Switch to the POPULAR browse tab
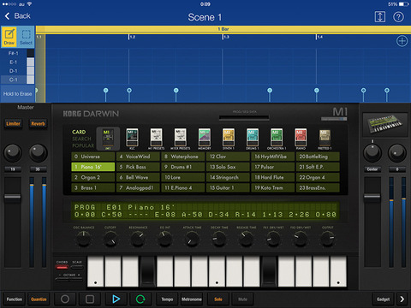 coord(83,145)
